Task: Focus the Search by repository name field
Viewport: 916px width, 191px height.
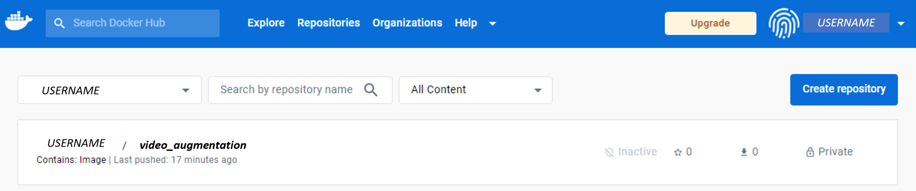Action: tap(300, 90)
